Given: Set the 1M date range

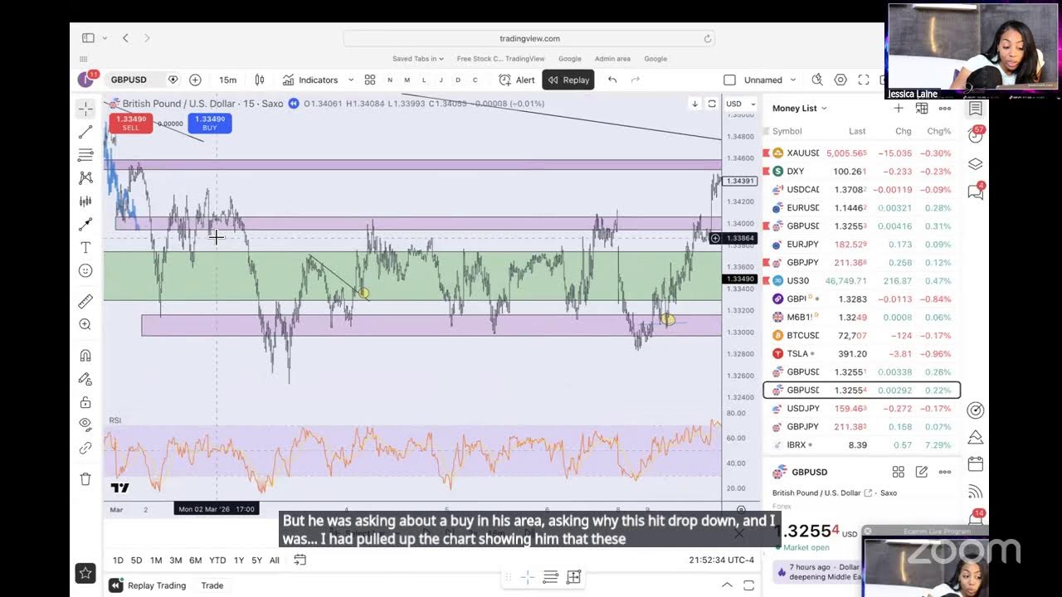Looking at the screenshot, I should point(156,561).
